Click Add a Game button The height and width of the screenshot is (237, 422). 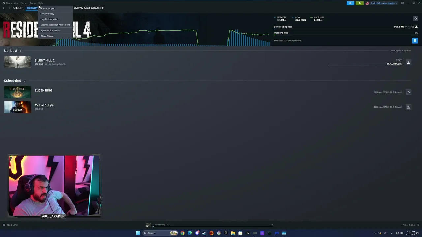coord(10,225)
